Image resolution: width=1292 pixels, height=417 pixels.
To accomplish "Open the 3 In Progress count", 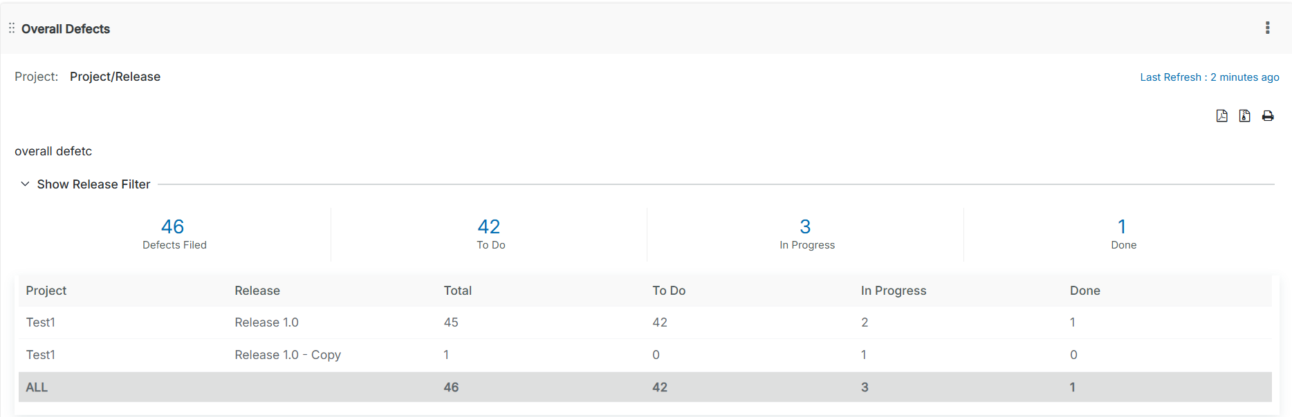I will (805, 226).
